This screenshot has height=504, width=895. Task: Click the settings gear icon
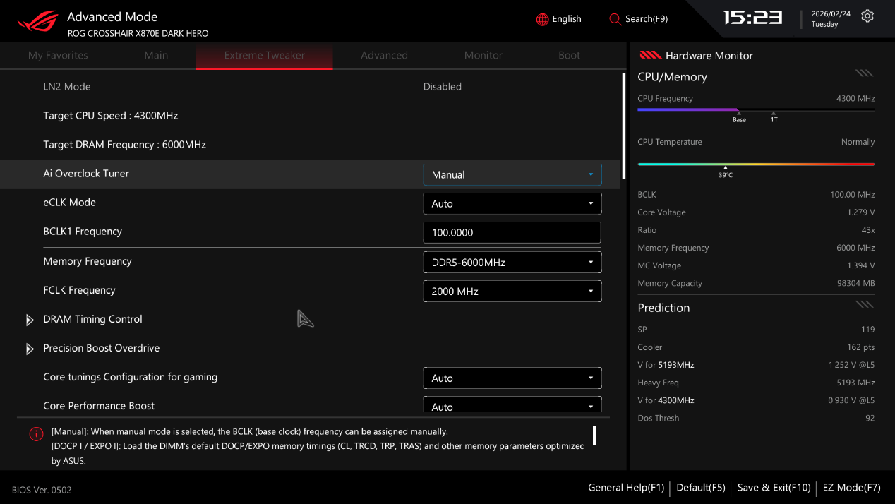click(x=867, y=16)
